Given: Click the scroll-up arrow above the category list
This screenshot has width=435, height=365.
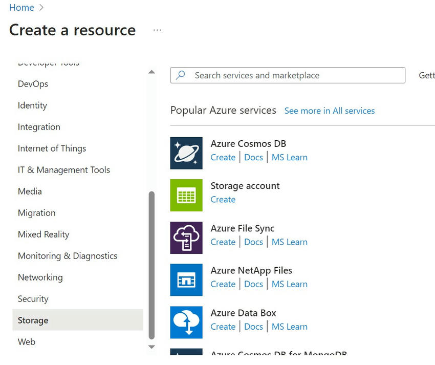Looking at the screenshot, I should tap(151, 72).
